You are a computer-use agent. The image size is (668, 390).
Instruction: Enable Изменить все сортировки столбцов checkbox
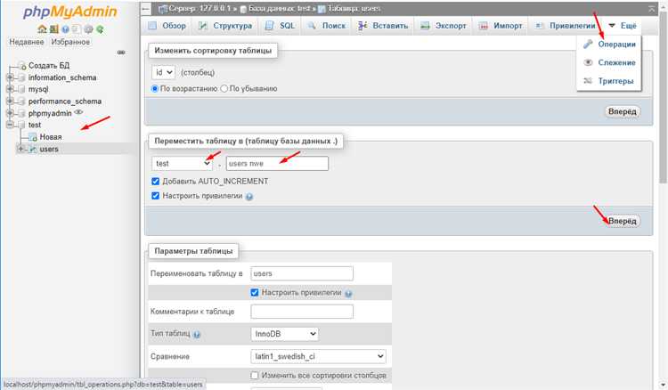coord(255,376)
